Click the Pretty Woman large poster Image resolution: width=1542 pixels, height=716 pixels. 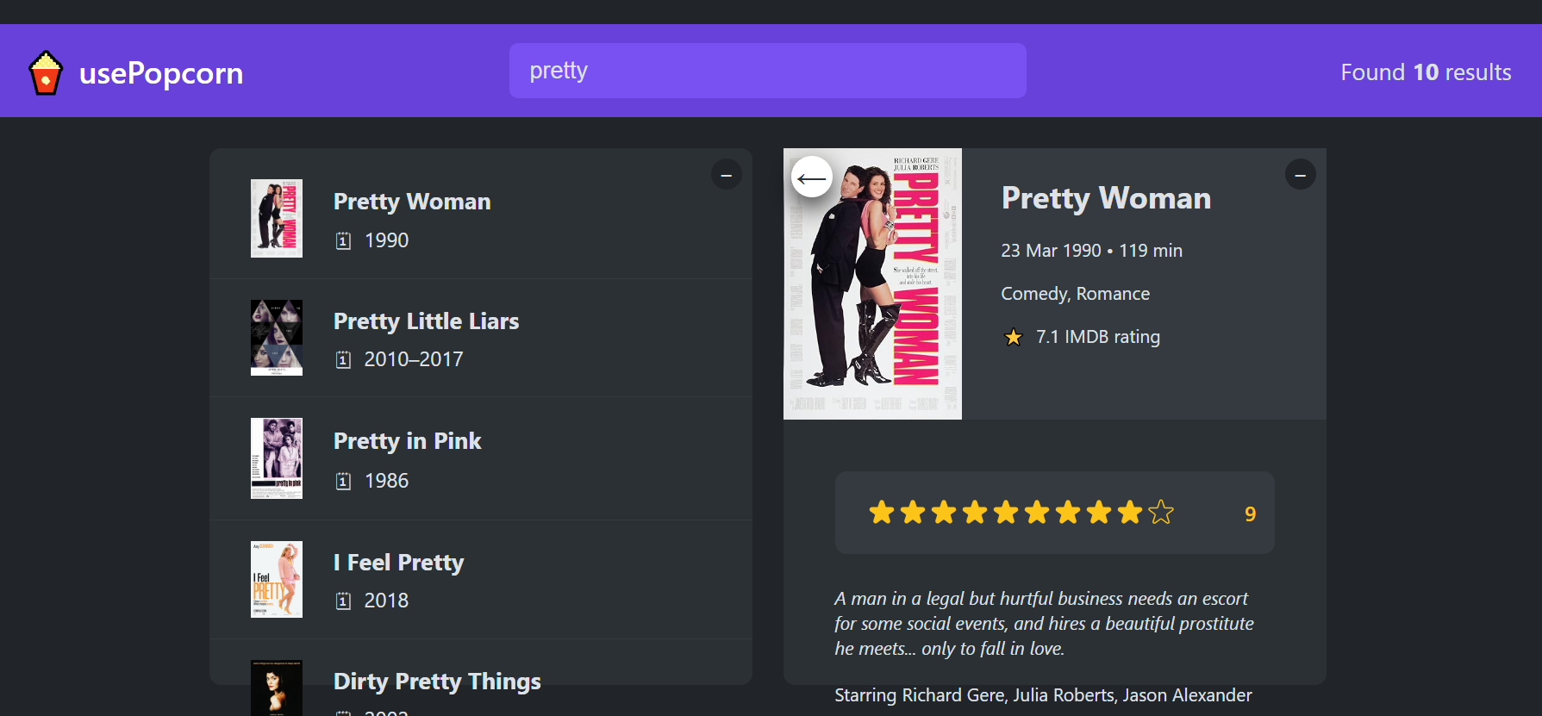(872, 284)
